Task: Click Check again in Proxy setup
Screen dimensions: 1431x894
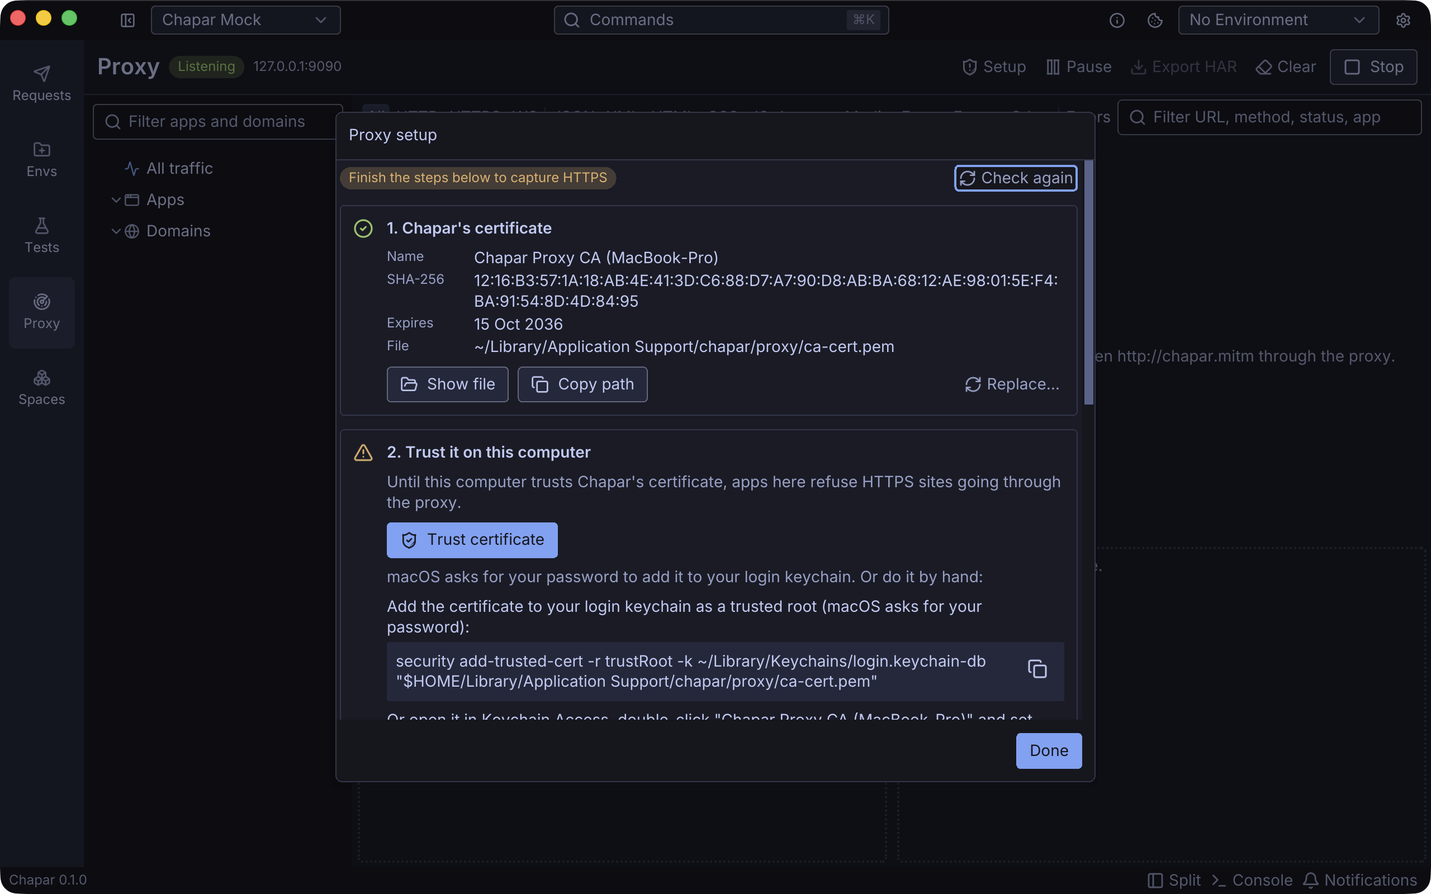Action: (1015, 178)
